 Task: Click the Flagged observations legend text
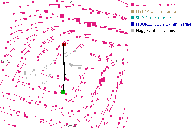click(x=155, y=31)
